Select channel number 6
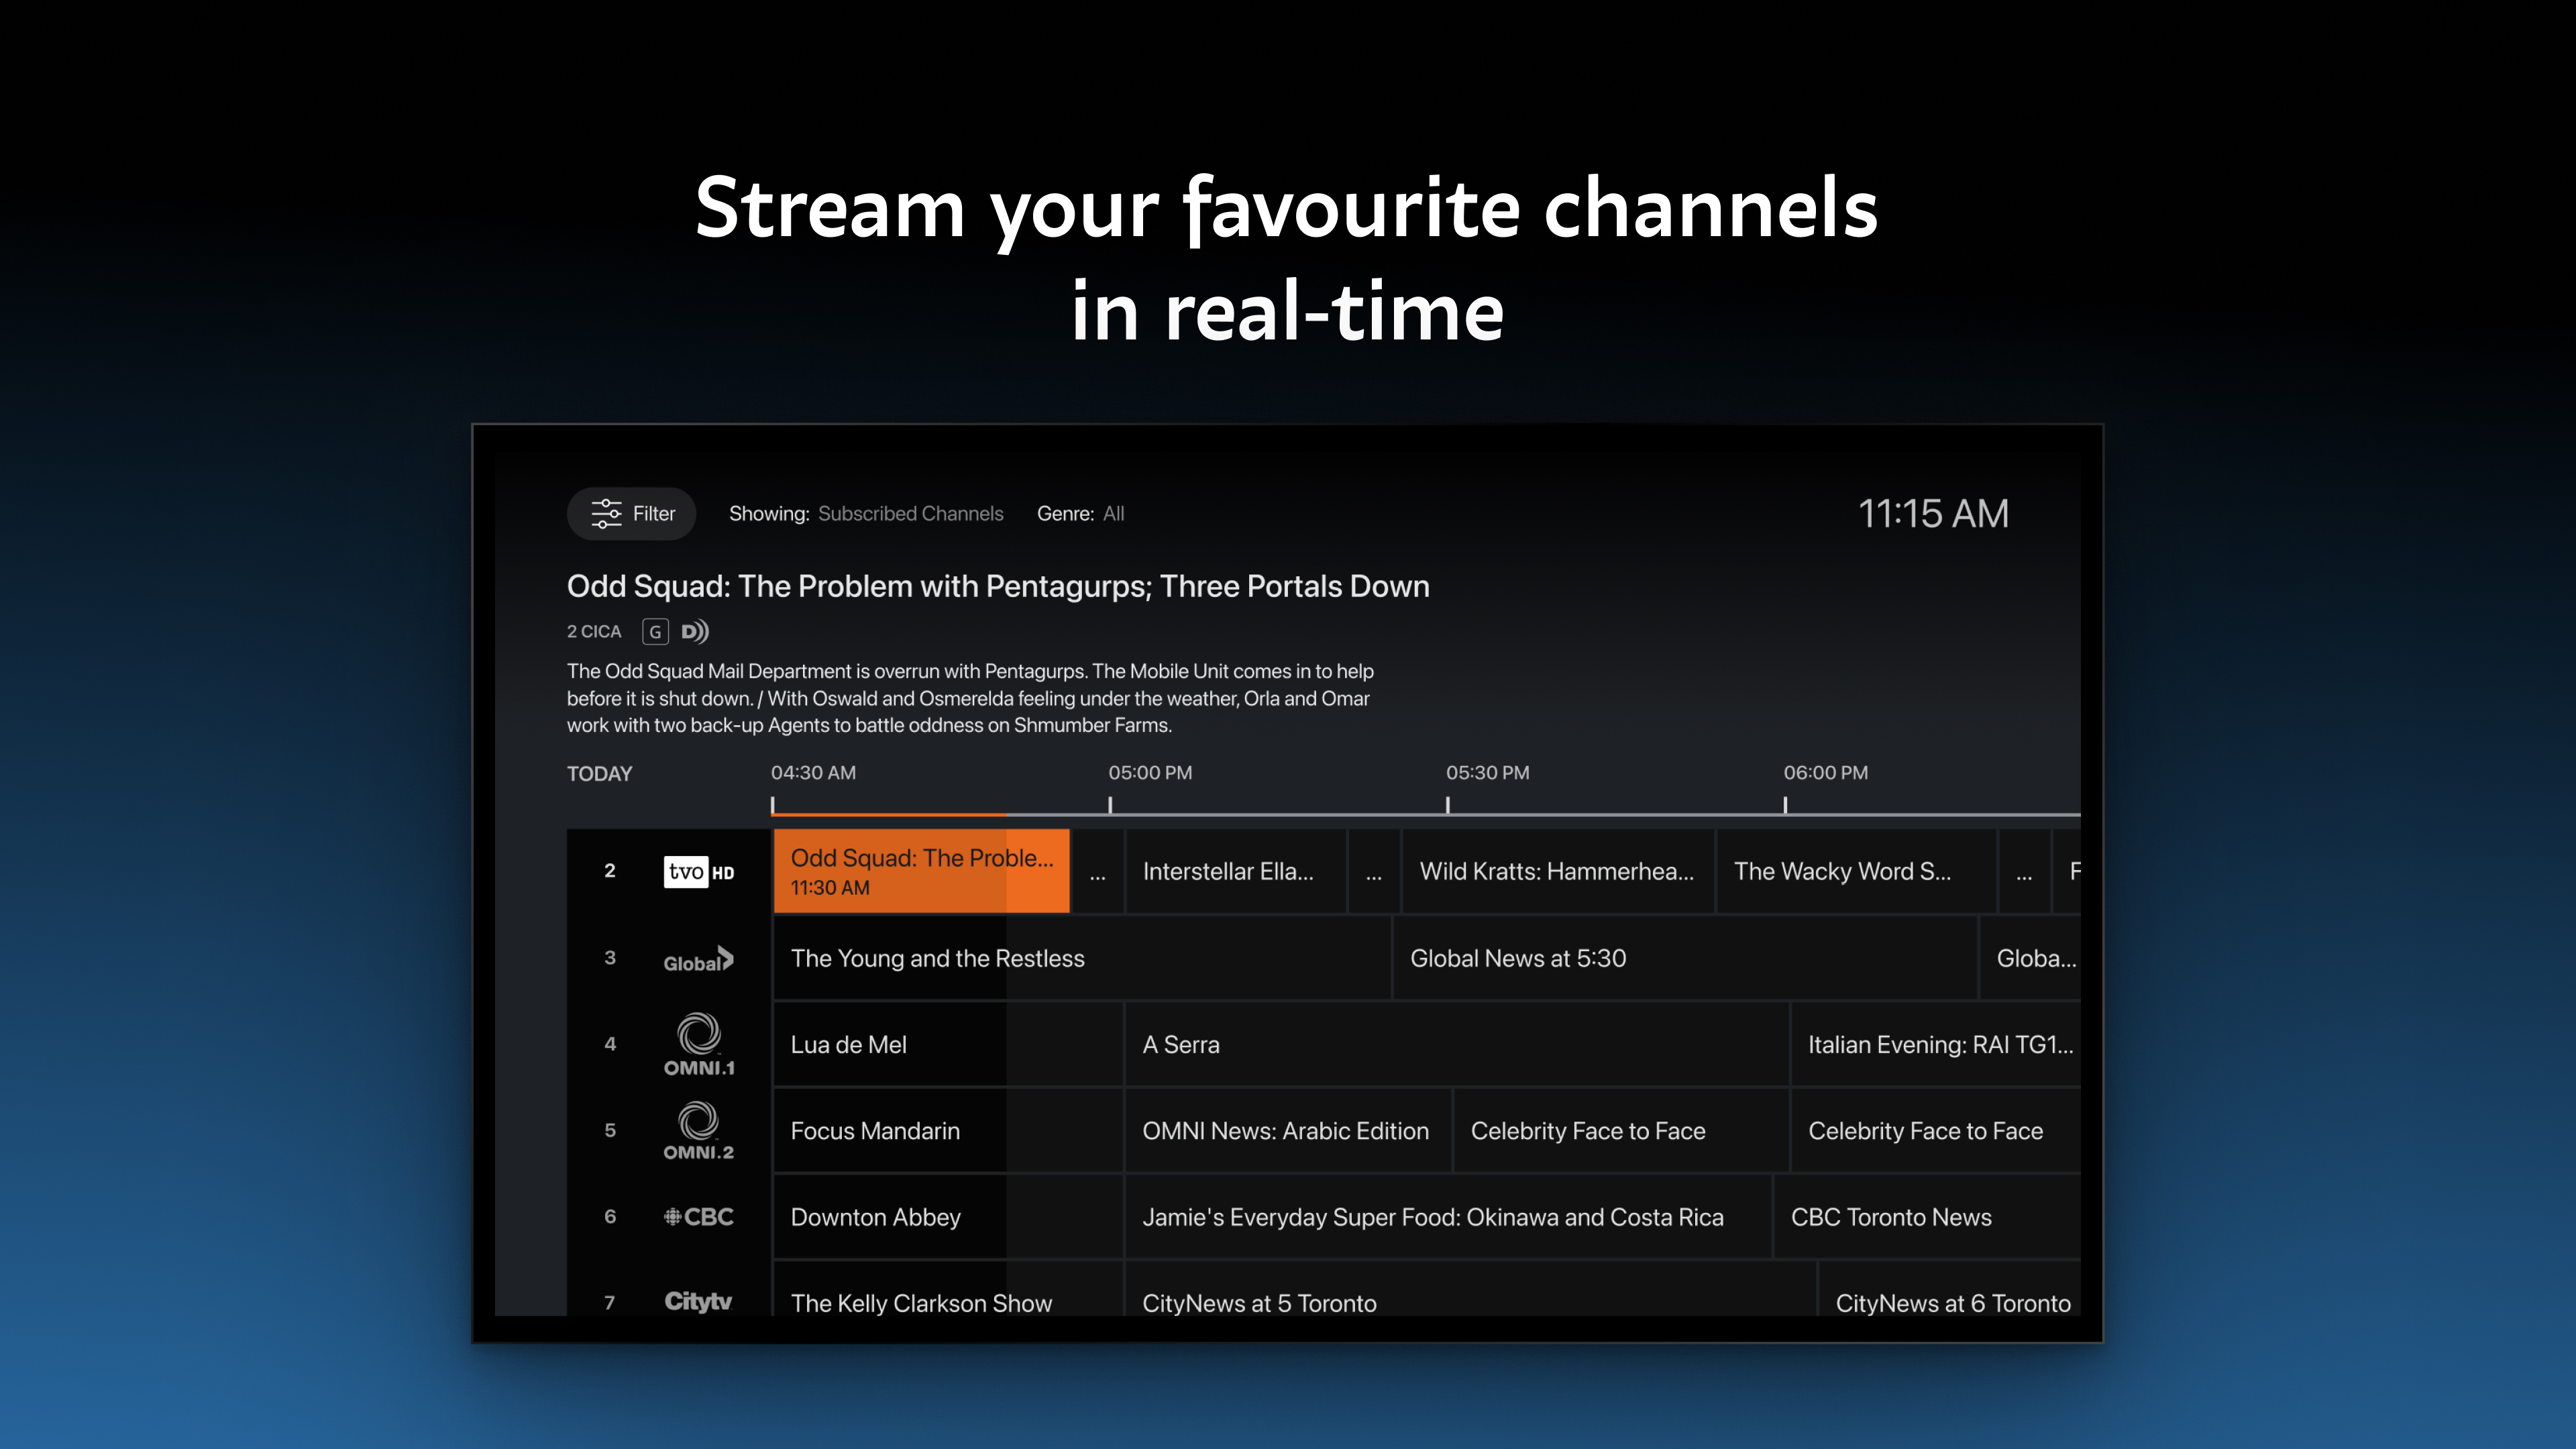Screen dimensions: 2576x1449 [x=610, y=1216]
